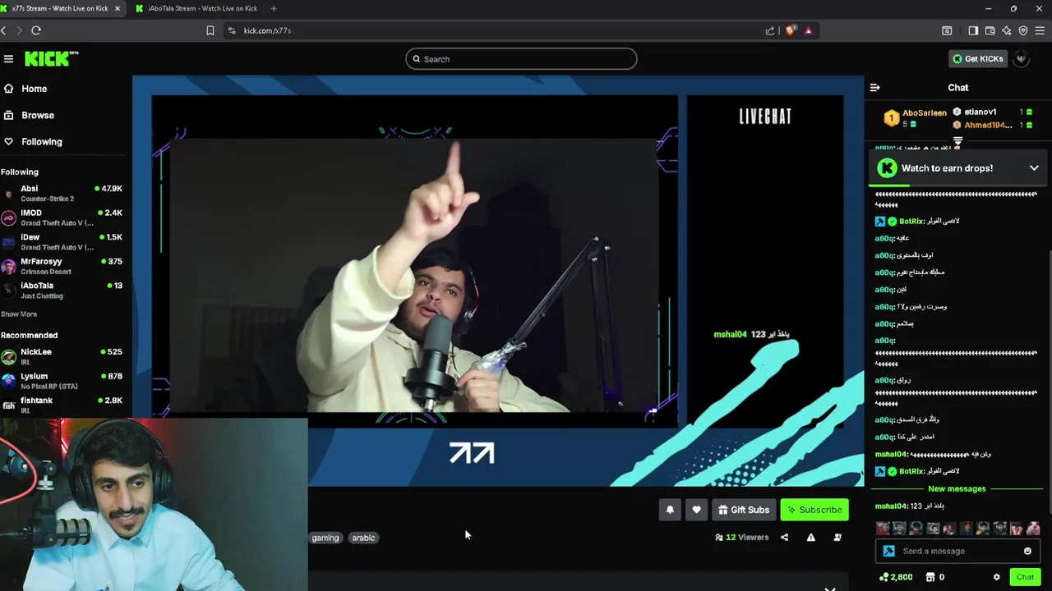
Task: Open recommended channel NickLee
Action: tap(62, 356)
